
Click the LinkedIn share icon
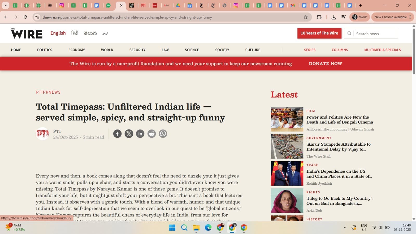[140, 134]
